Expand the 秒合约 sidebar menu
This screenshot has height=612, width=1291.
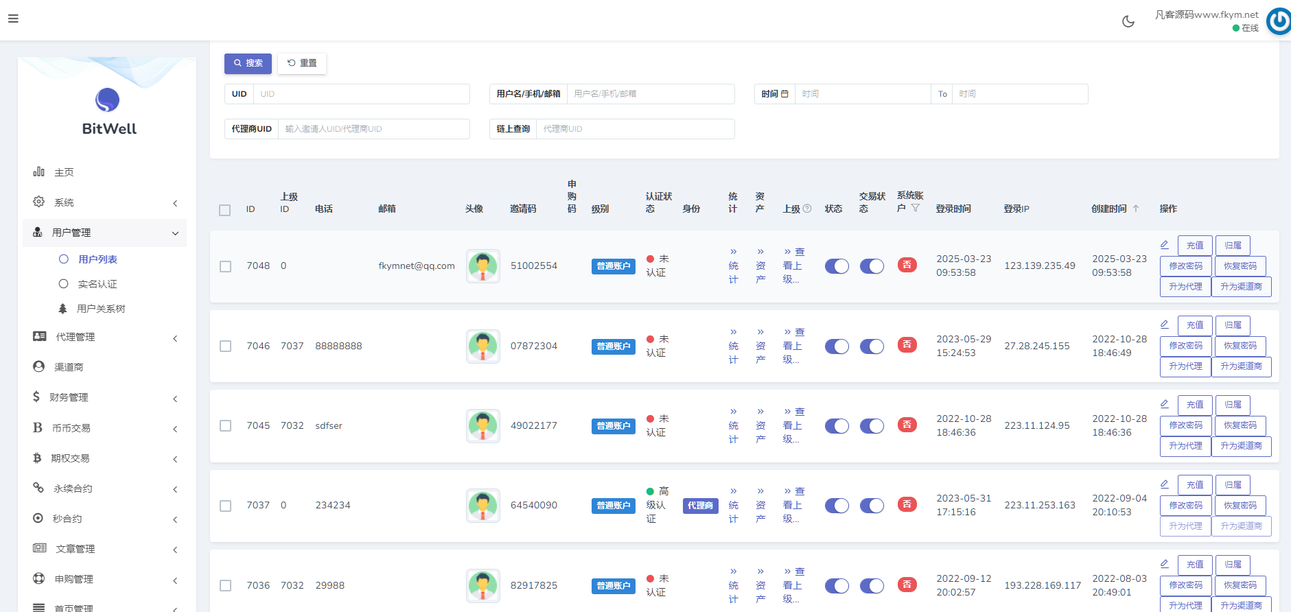[104, 519]
